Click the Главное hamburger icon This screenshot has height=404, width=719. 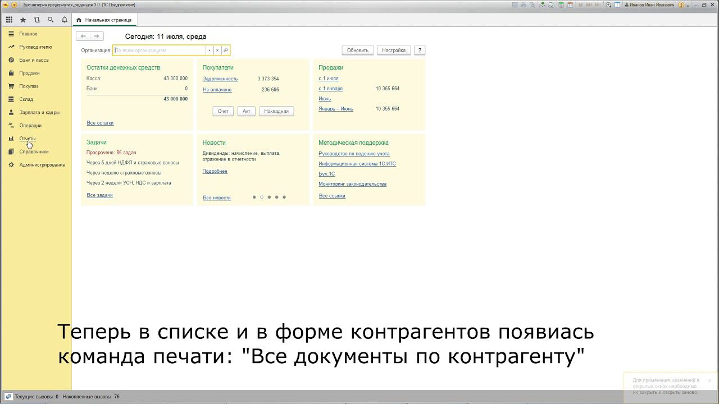11,34
